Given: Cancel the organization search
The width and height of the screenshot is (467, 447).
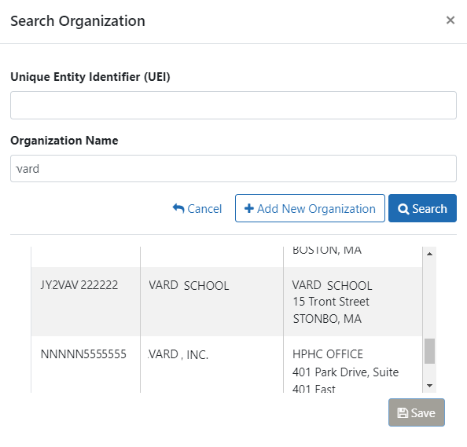Looking at the screenshot, I should point(197,209).
